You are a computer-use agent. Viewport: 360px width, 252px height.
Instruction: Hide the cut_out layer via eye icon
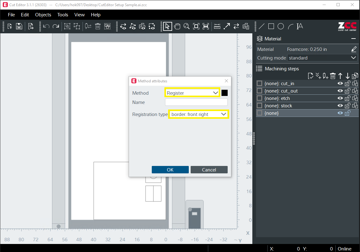[340, 91]
